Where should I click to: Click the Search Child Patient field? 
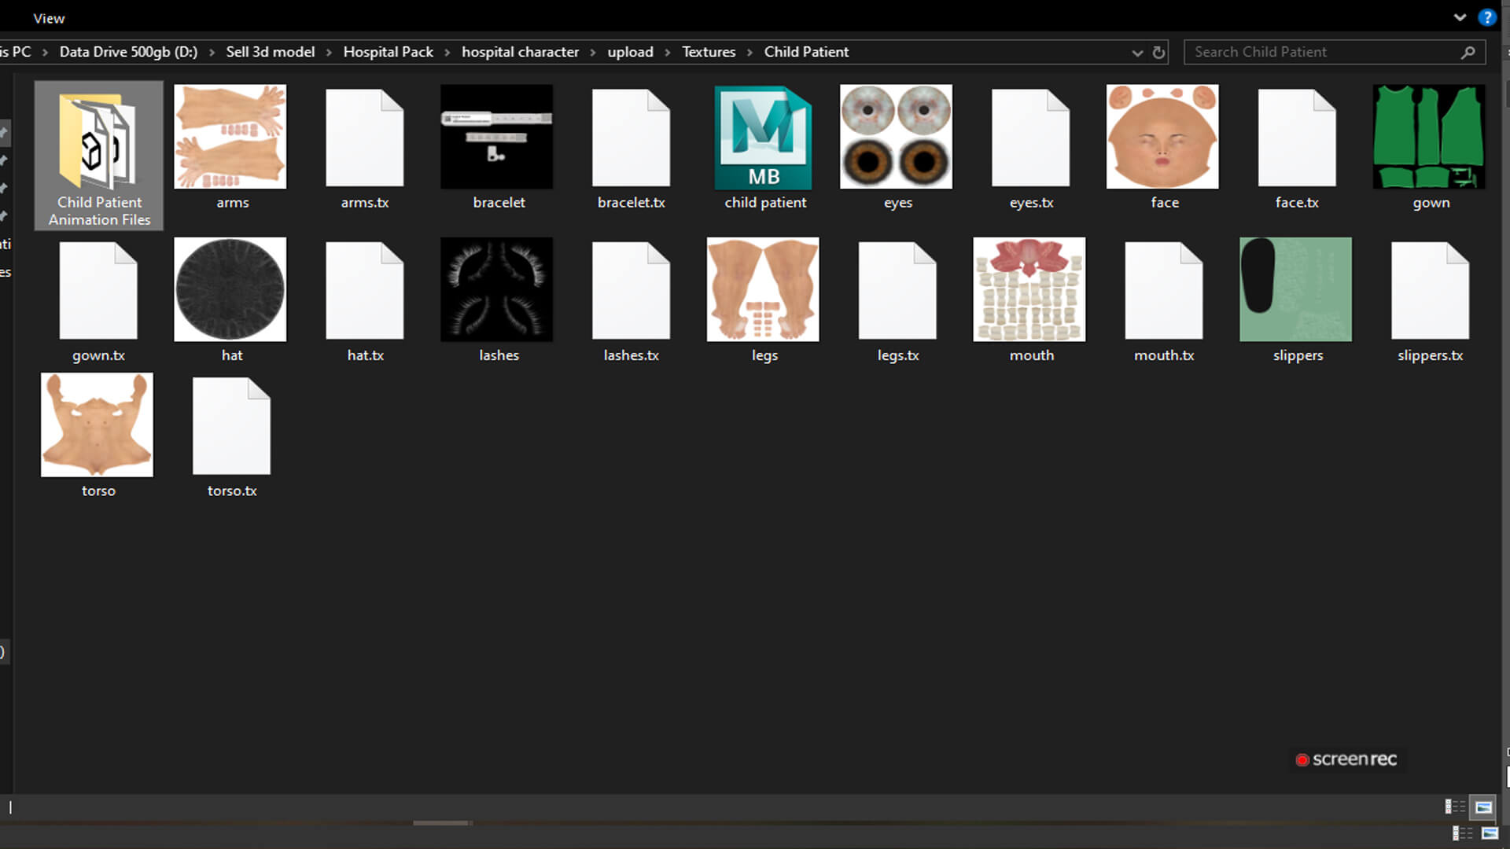(1334, 52)
